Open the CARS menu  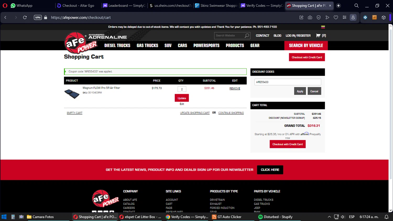(182, 46)
